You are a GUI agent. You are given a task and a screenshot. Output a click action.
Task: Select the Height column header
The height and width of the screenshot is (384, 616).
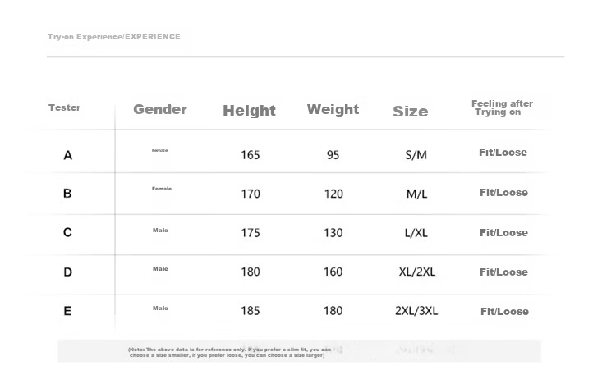[249, 111]
